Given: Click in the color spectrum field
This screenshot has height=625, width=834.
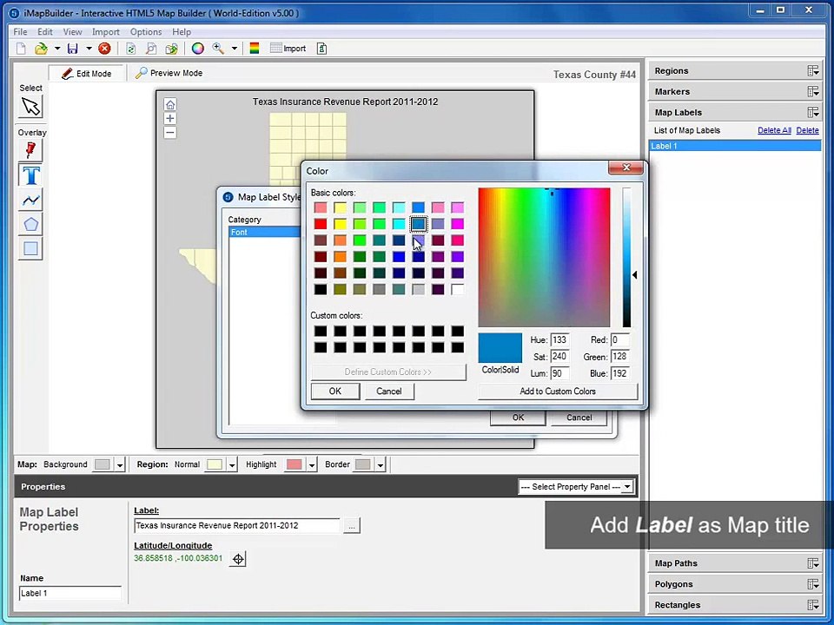Looking at the screenshot, I should pyautogui.click(x=544, y=257).
